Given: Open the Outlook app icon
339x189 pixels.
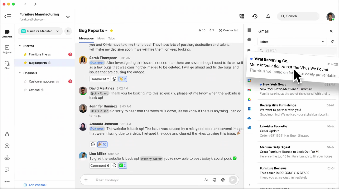Looking at the screenshot, I should pos(249,128).
